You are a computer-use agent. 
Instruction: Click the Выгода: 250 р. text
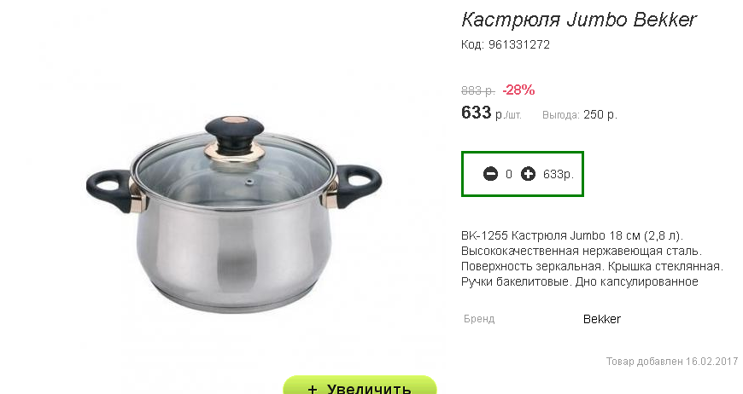(x=580, y=115)
